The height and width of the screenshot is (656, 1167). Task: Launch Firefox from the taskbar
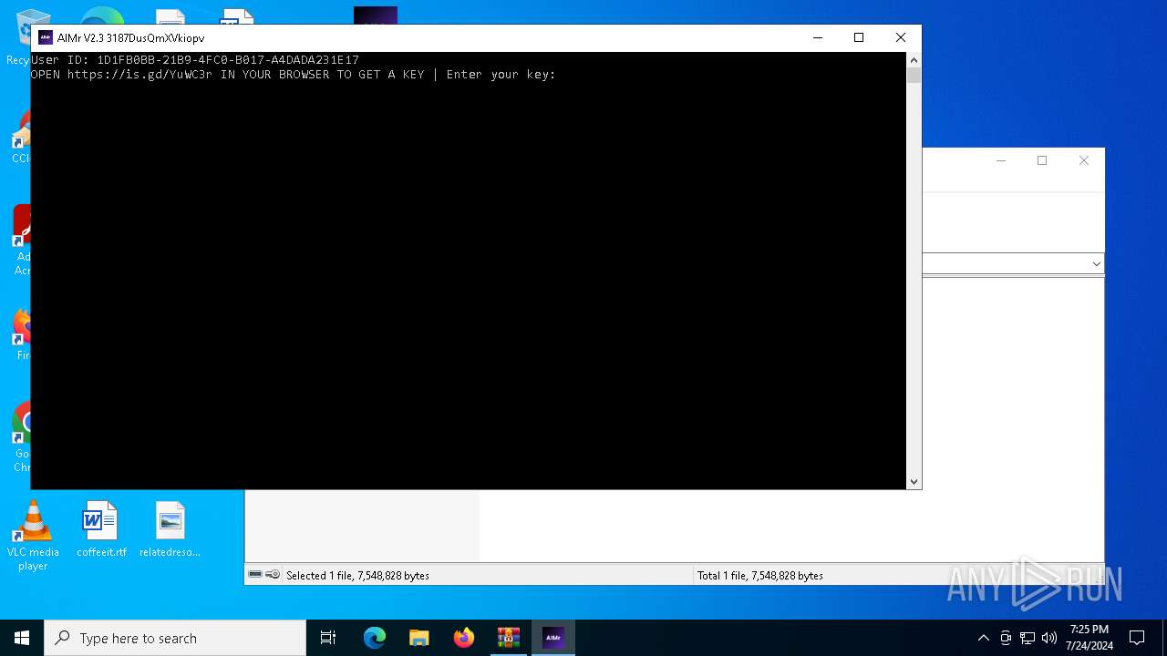[x=464, y=638]
